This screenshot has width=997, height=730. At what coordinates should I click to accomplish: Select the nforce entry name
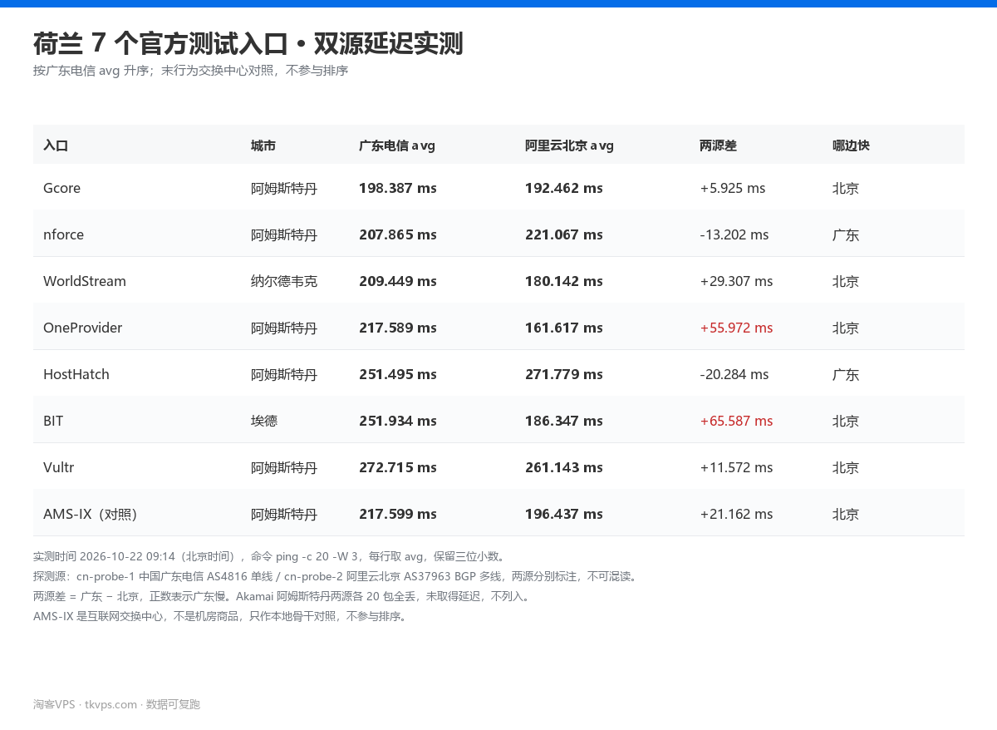pos(63,234)
